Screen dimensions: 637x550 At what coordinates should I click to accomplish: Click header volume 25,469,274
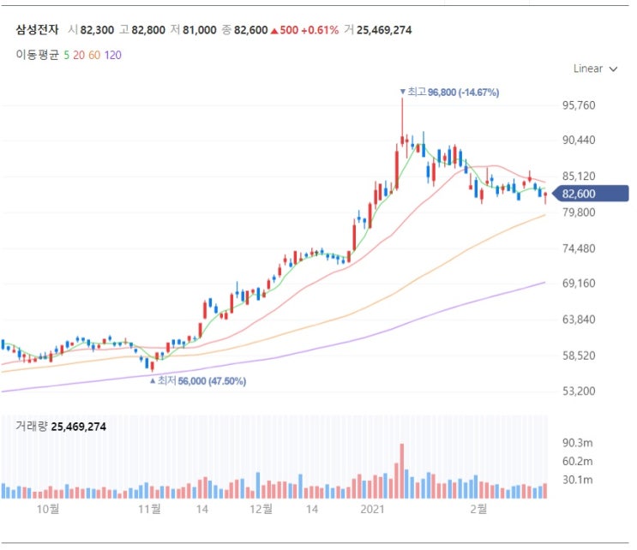point(384,30)
